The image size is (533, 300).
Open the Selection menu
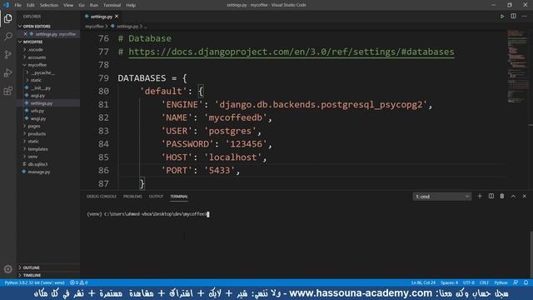(x=49, y=5)
